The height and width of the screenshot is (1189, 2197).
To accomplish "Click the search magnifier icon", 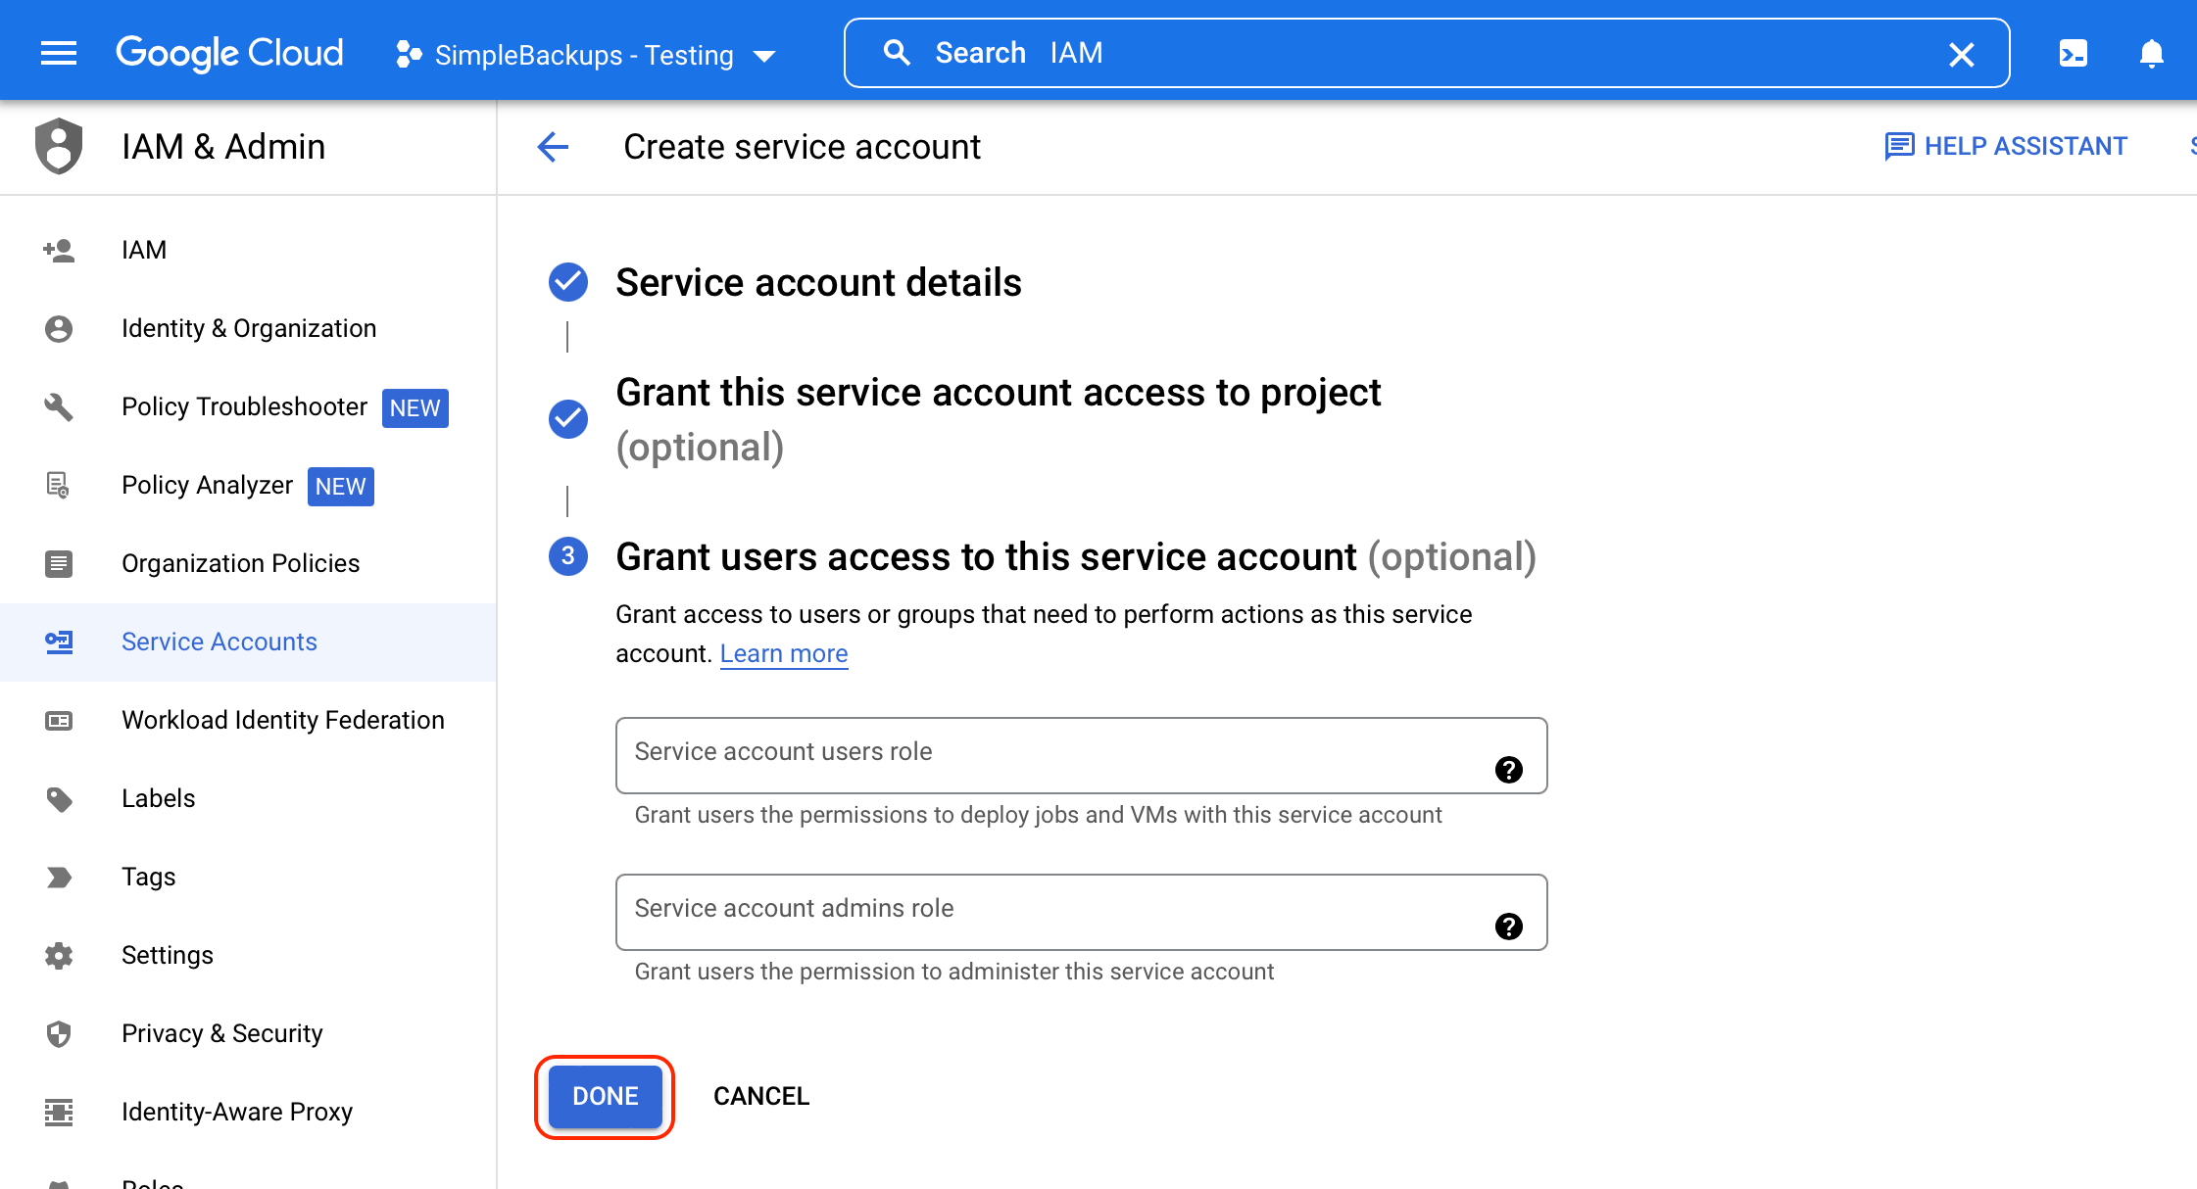I will click(898, 52).
